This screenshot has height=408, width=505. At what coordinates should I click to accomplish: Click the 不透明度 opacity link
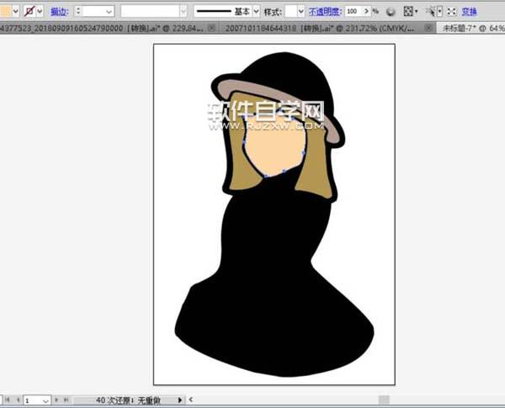tap(326, 12)
